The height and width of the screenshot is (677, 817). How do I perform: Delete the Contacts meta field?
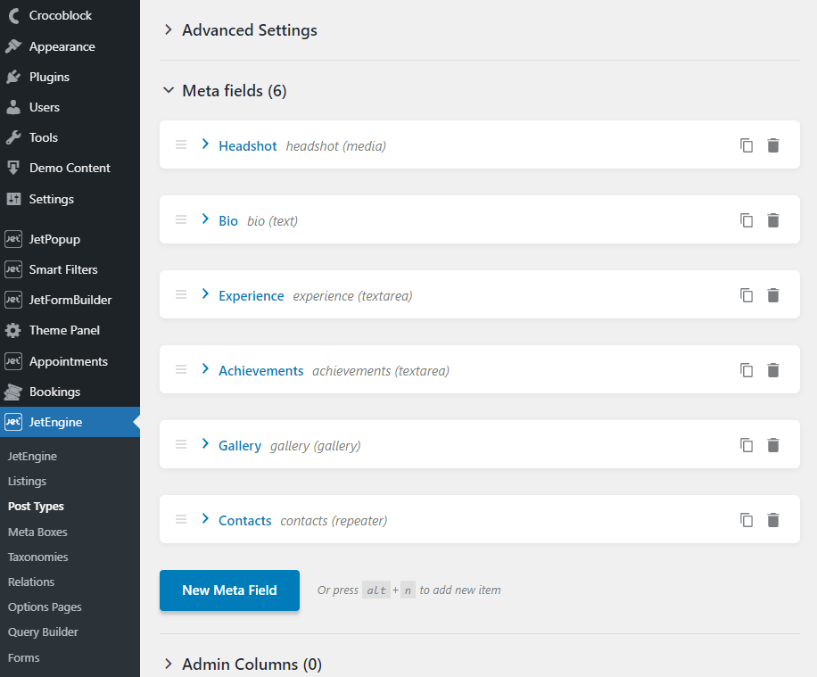pos(773,520)
